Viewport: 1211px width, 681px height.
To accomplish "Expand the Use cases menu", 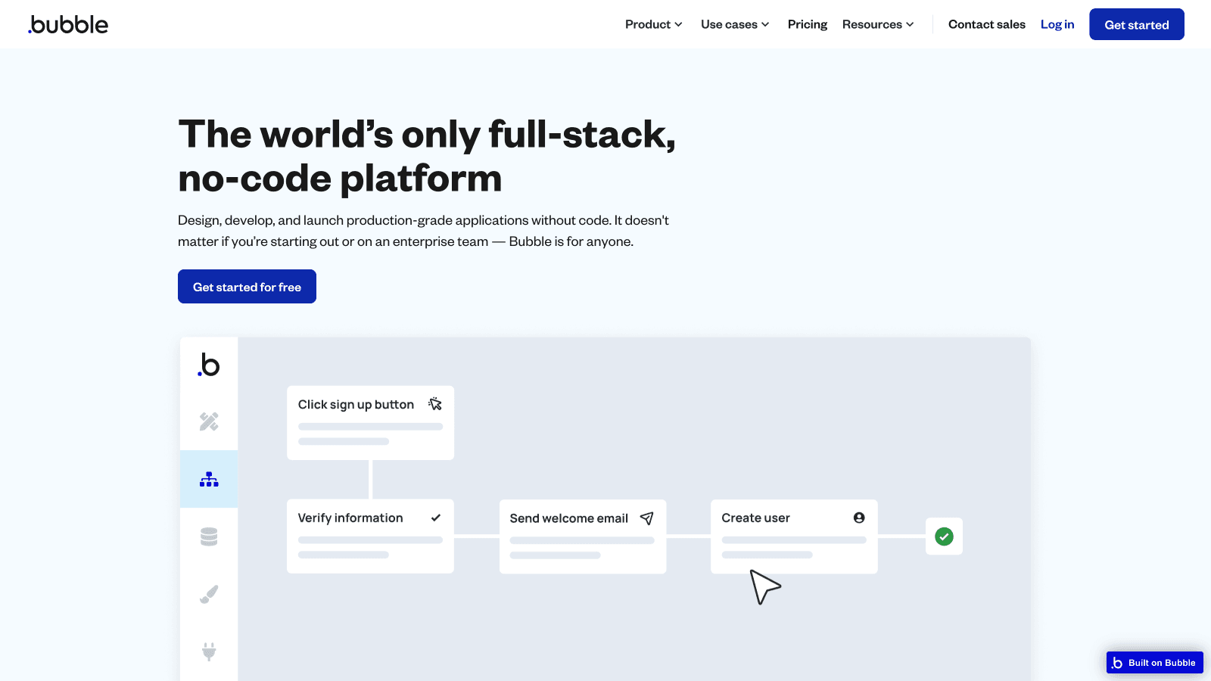I will pos(735,24).
